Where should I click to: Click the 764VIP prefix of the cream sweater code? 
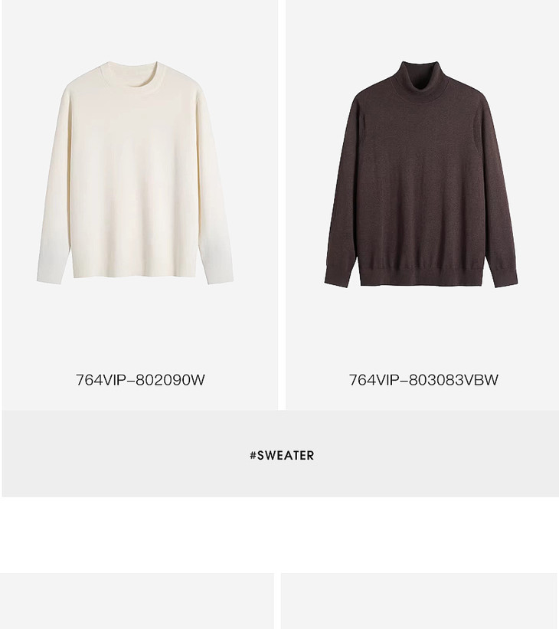tap(101, 380)
